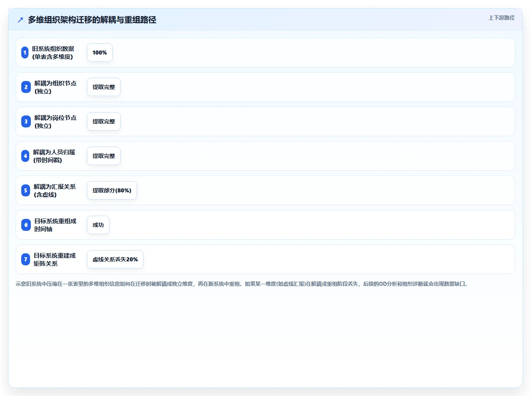Click the 100% chip in step 1

tap(100, 53)
